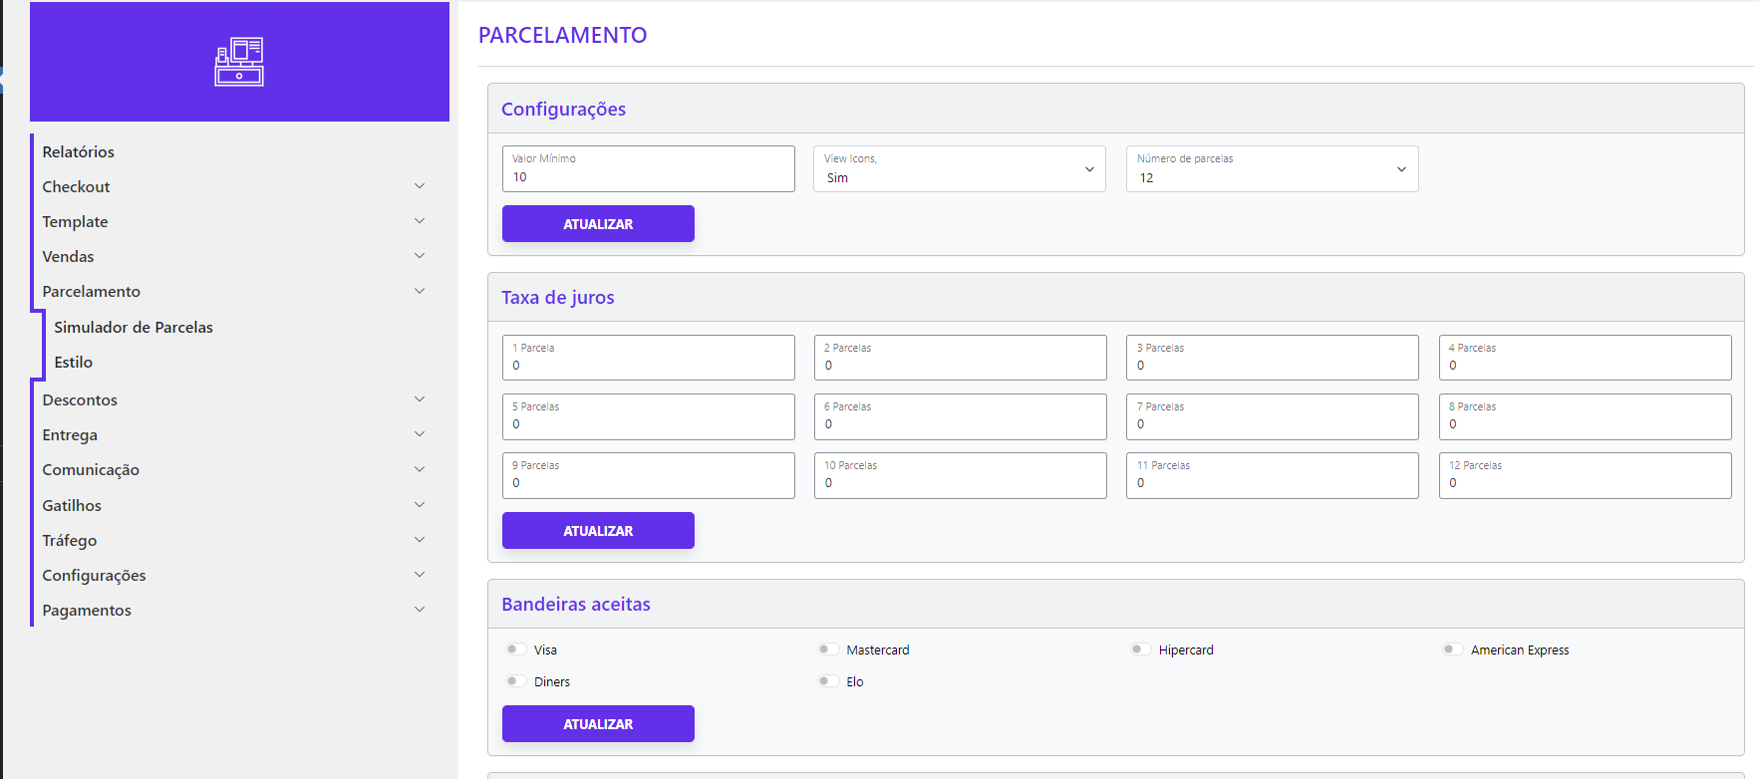
Task: Enable the Visa card toggle
Action: pyautogui.click(x=515, y=649)
